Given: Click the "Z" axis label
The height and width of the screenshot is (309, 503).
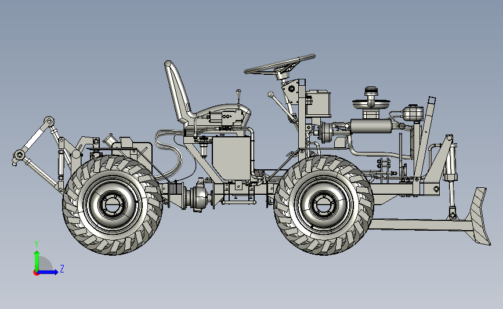Looking at the screenshot, I should tap(62, 268).
